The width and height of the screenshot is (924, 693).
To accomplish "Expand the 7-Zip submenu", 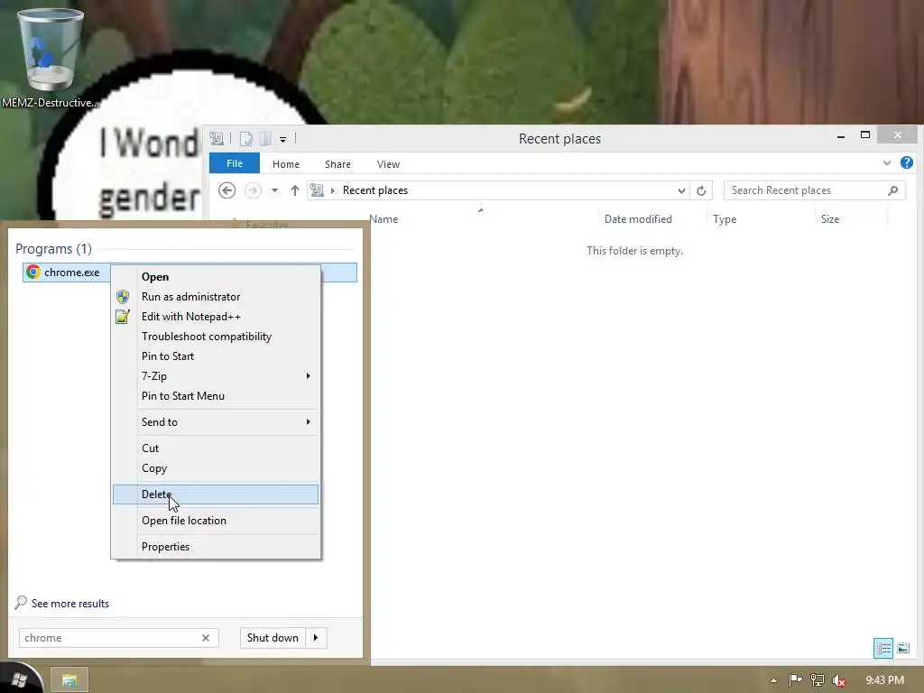I will [x=216, y=376].
